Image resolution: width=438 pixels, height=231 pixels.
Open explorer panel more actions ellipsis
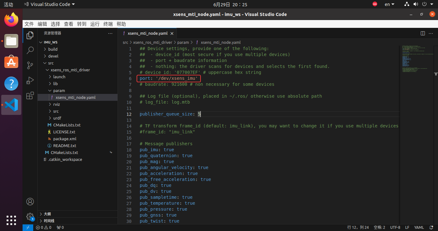[x=110, y=33]
